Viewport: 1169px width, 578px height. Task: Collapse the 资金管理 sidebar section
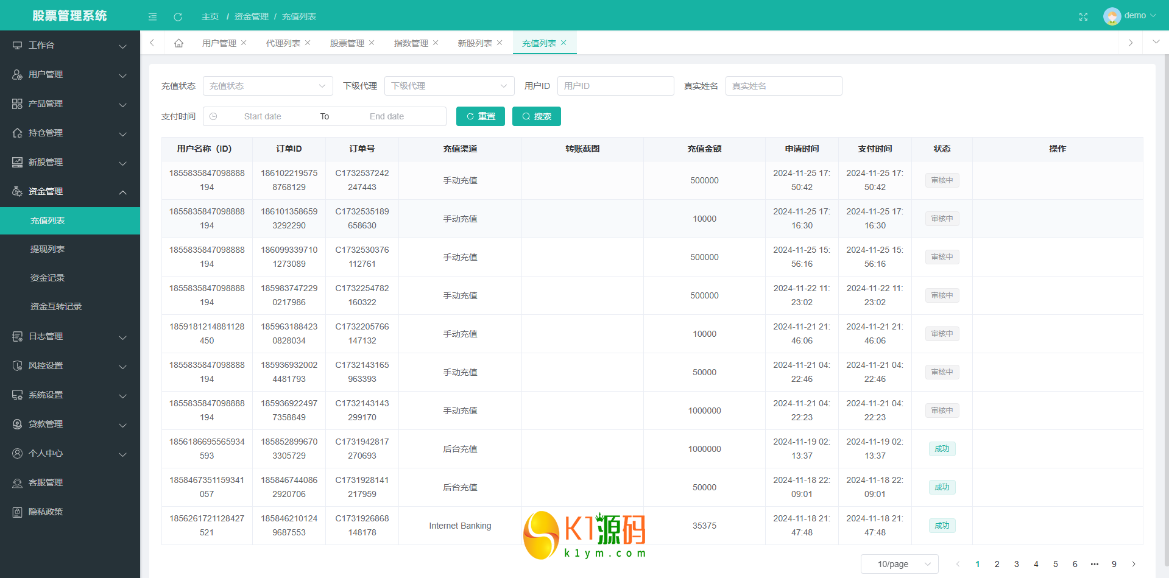[x=69, y=191]
